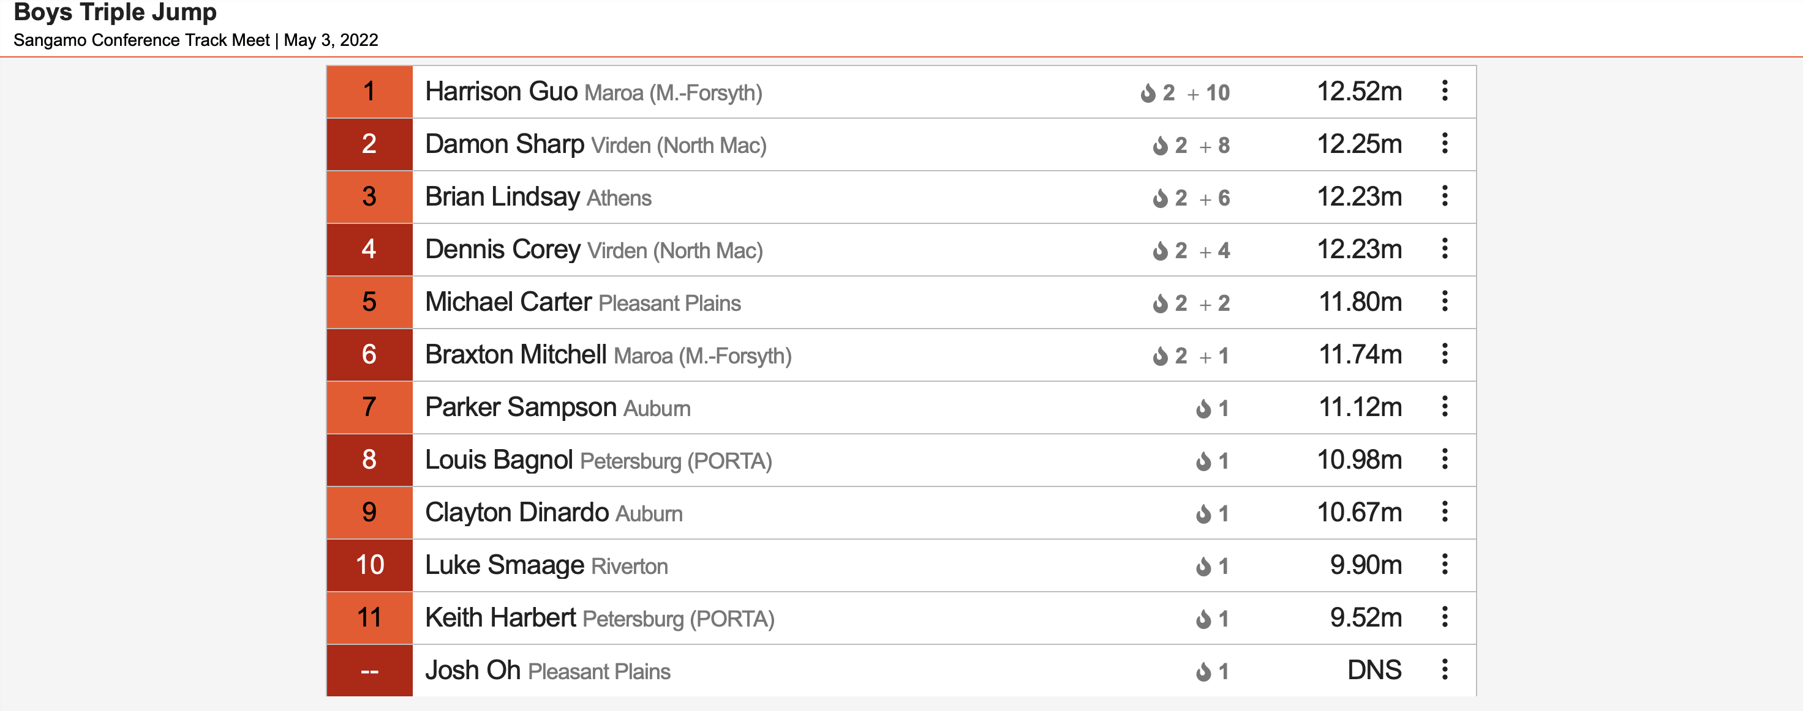Open the more-options dots for Dennis Corey
The image size is (1803, 711).
(x=1445, y=249)
